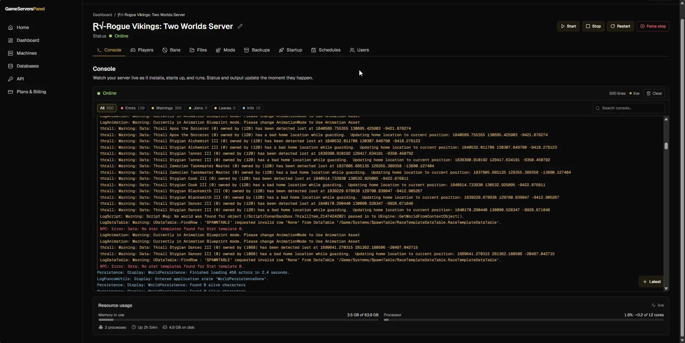Click the Resource usage live indicator

[x=657, y=305]
